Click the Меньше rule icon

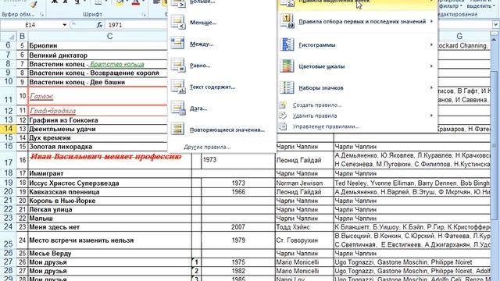click(x=177, y=23)
